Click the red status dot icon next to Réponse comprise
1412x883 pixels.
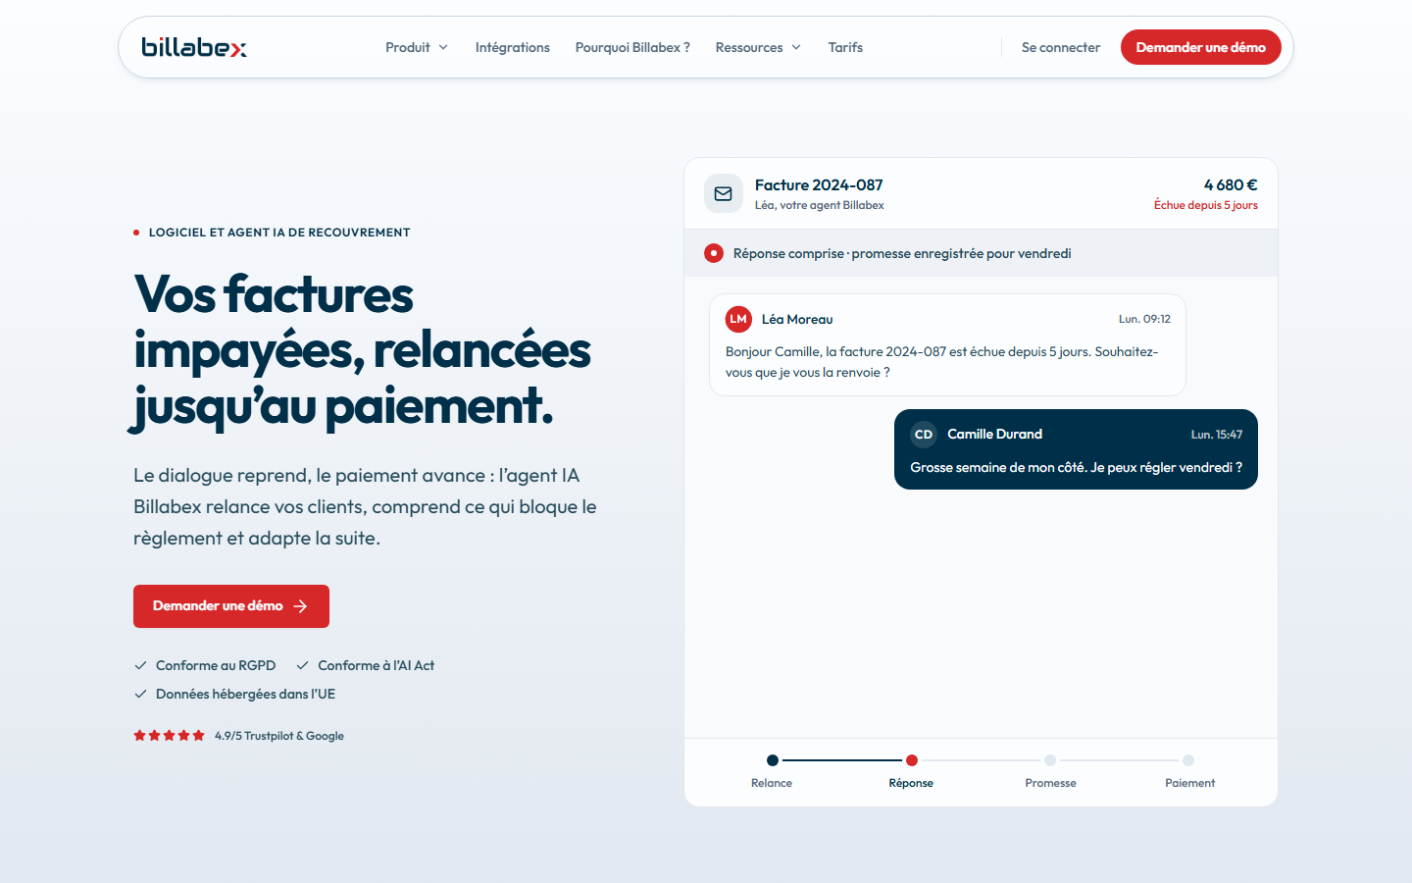714,253
